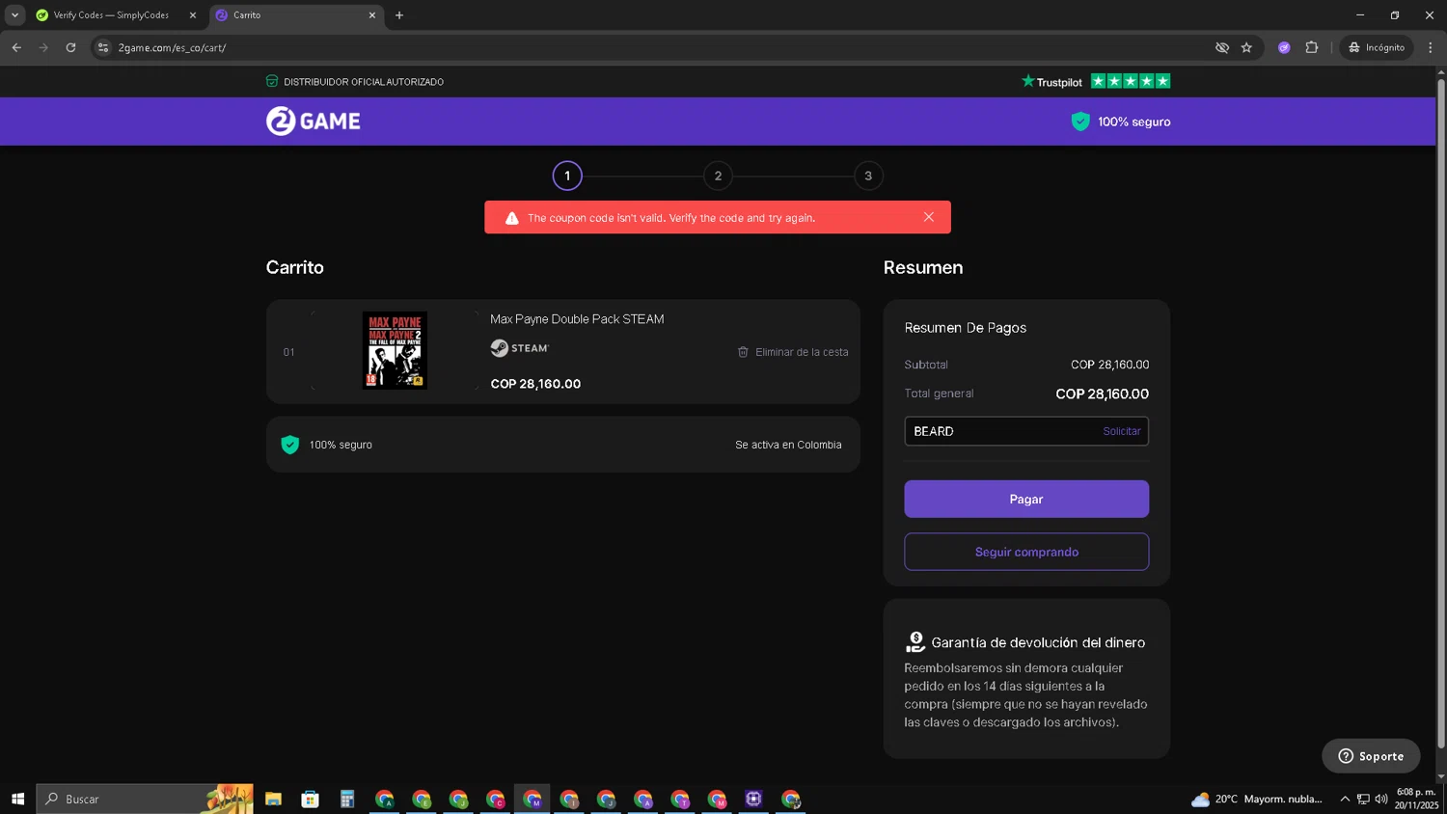Click Eliminar de la cesta link

pyautogui.click(x=802, y=352)
